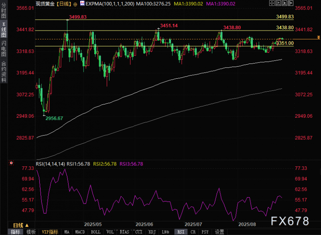Select the LW& indicator
The width and height of the screenshot is (321, 235).
point(165,232)
